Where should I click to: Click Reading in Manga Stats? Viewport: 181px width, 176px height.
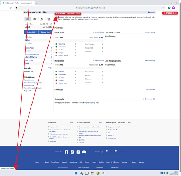[x=61, y=72]
